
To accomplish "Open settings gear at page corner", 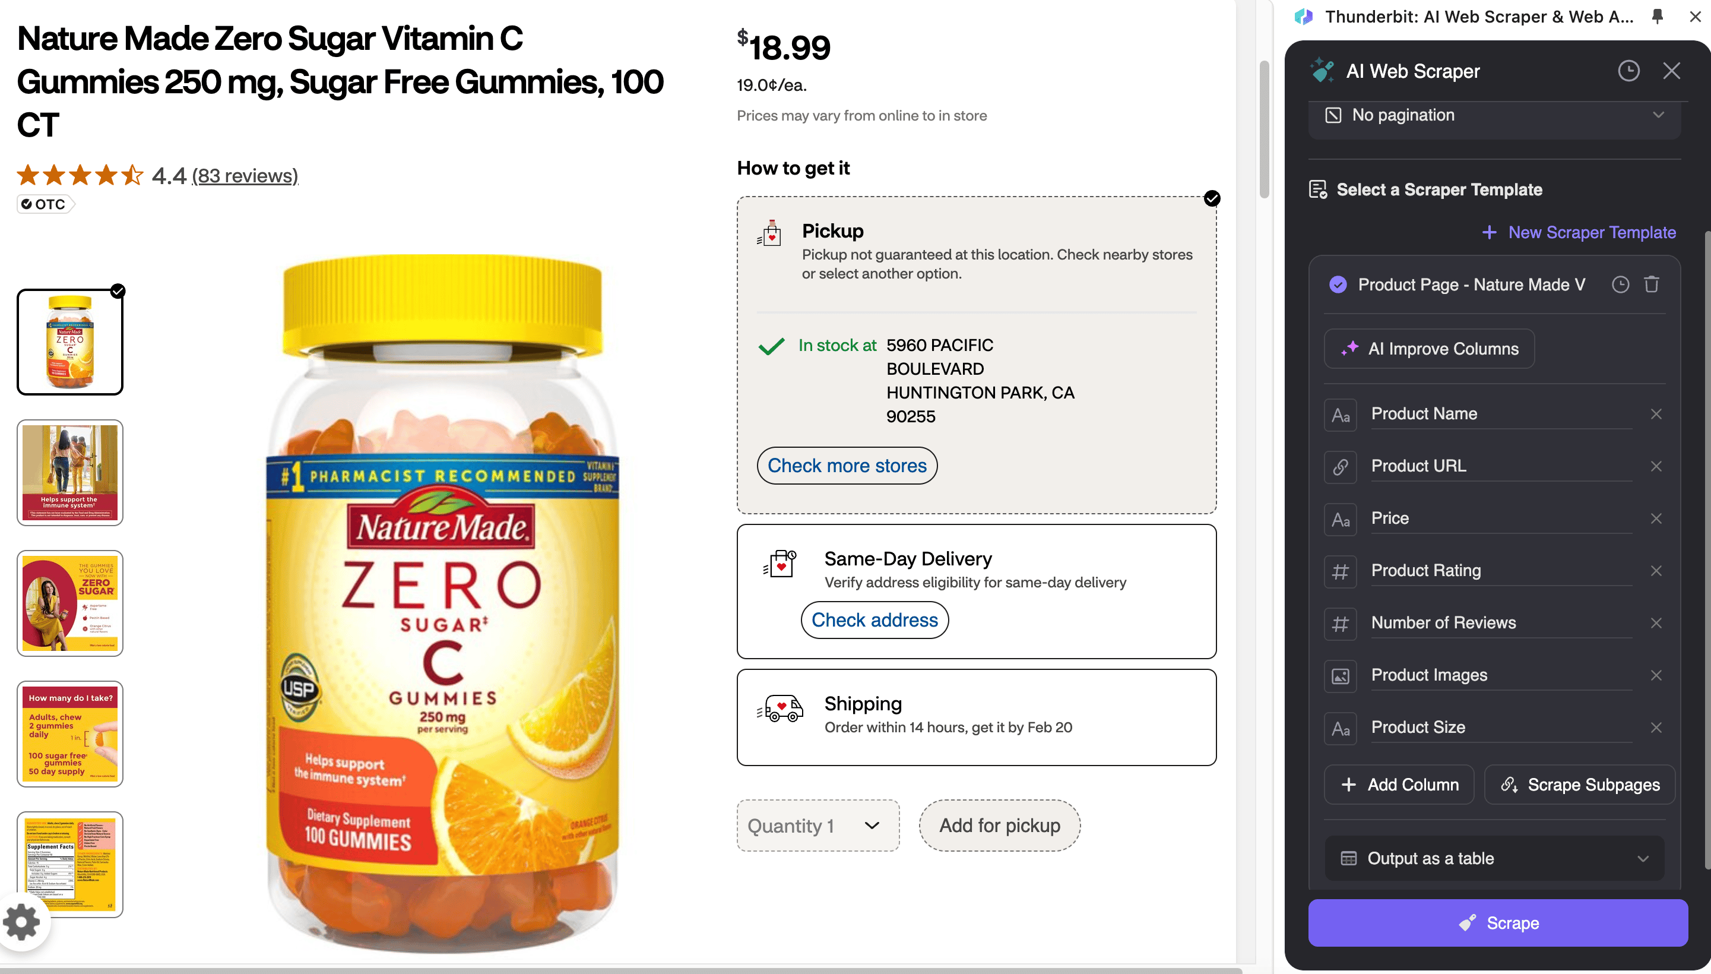I will (x=22, y=922).
